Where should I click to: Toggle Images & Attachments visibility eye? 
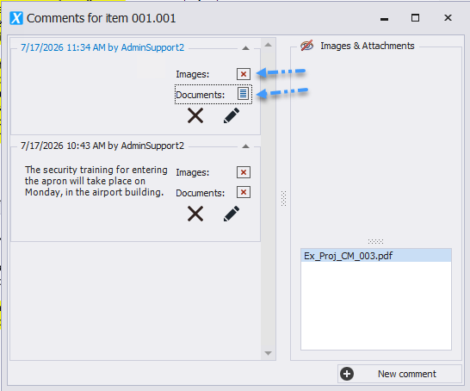307,46
